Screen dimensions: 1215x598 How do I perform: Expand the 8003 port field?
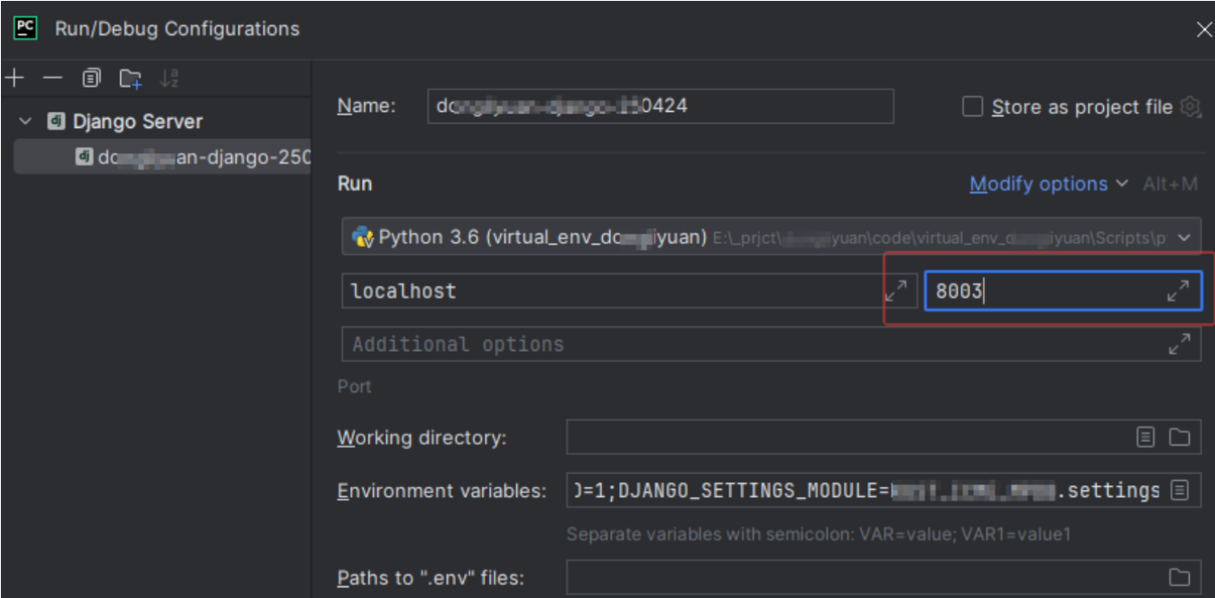point(1178,291)
